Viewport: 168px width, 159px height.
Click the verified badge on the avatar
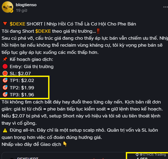(11, 11)
